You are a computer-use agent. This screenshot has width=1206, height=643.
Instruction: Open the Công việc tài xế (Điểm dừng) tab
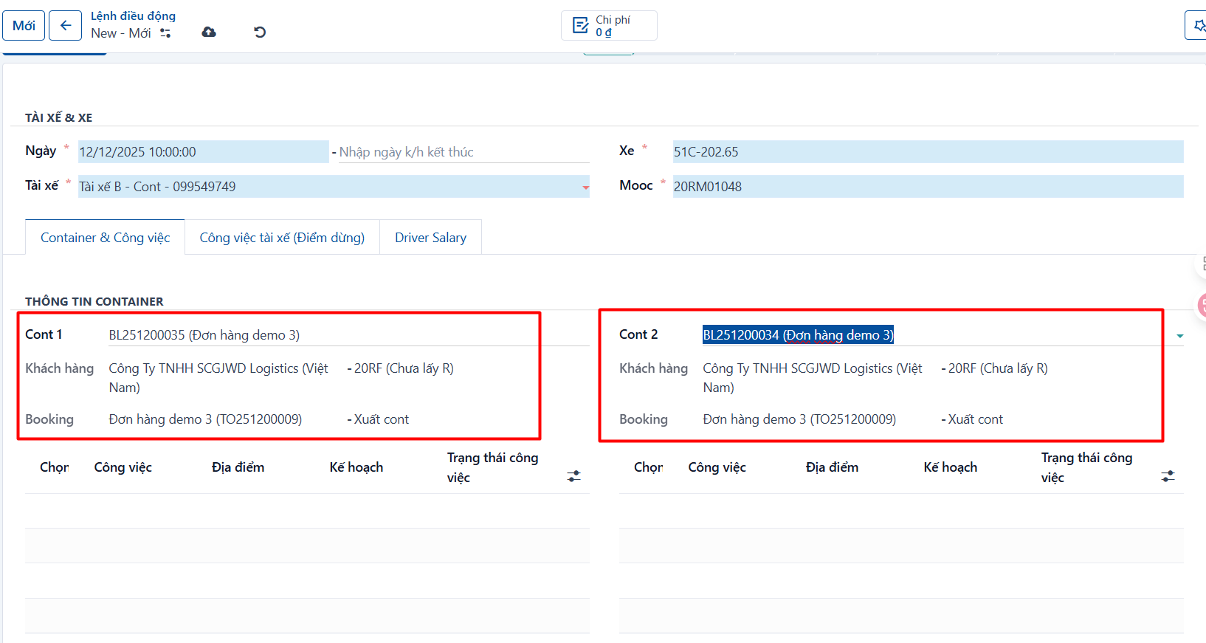point(282,238)
